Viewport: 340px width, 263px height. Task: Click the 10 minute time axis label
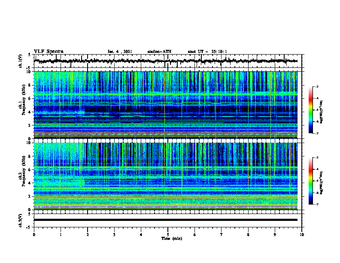302,235
